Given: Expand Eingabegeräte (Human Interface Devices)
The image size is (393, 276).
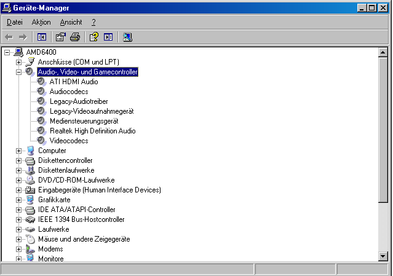Looking at the screenshot, I should coord(18,190).
